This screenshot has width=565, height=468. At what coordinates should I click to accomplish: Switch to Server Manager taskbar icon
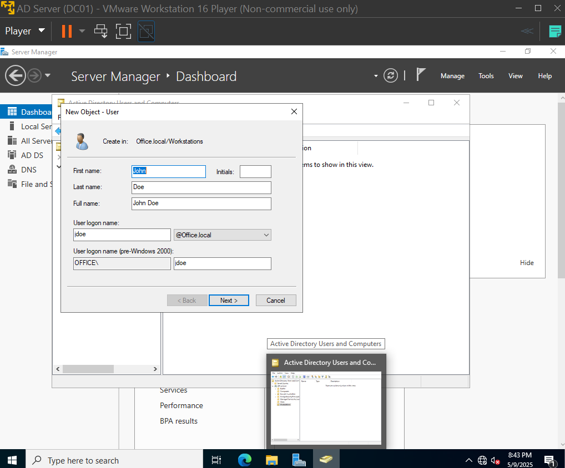tap(299, 460)
